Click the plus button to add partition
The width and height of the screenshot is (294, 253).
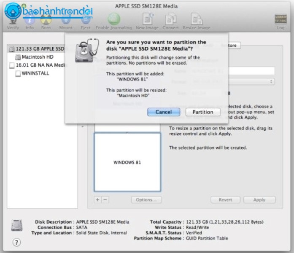tap(98, 200)
